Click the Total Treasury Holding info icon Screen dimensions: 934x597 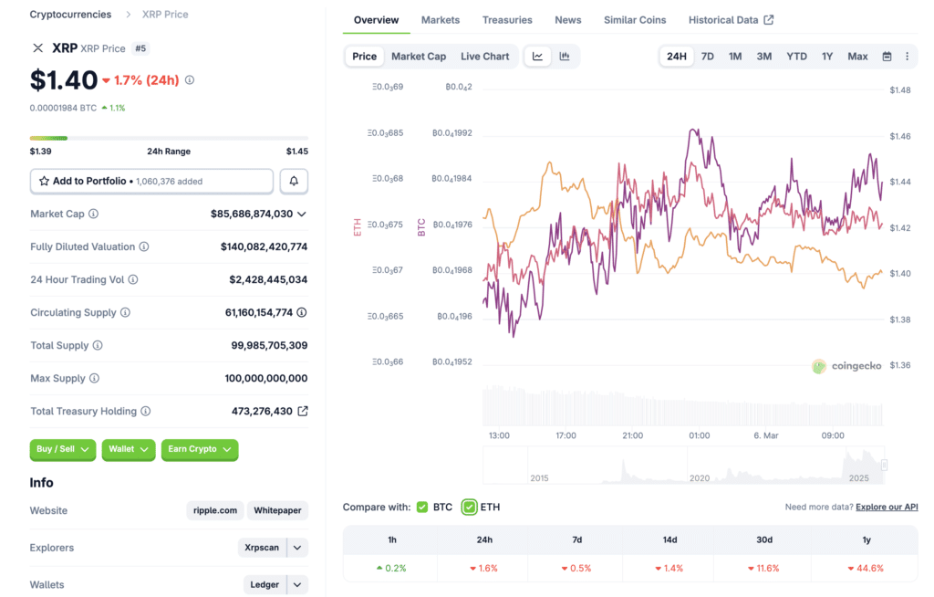point(146,411)
